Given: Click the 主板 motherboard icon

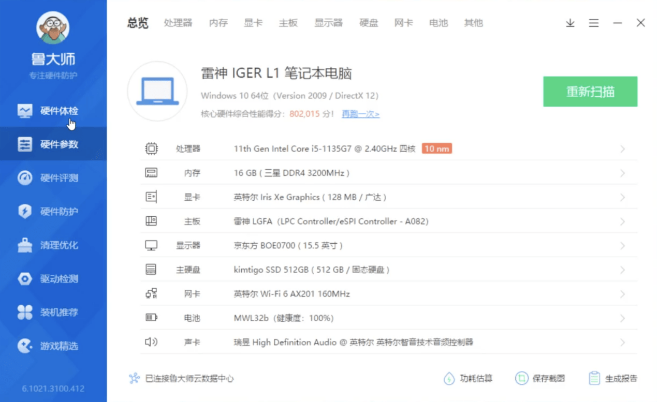Looking at the screenshot, I should (x=151, y=221).
